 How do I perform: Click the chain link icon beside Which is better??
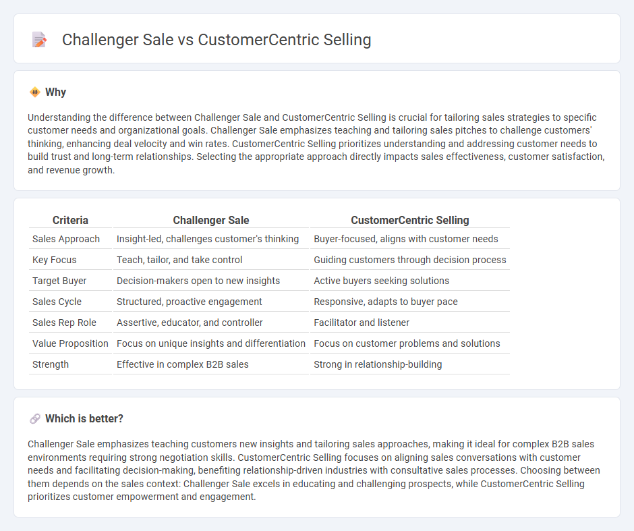coord(35,418)
